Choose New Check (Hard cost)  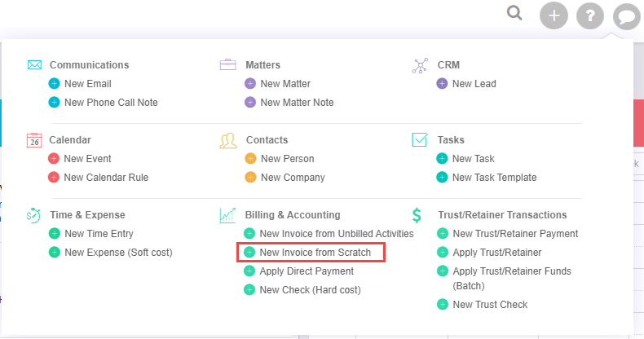click(x=310, y=290)
